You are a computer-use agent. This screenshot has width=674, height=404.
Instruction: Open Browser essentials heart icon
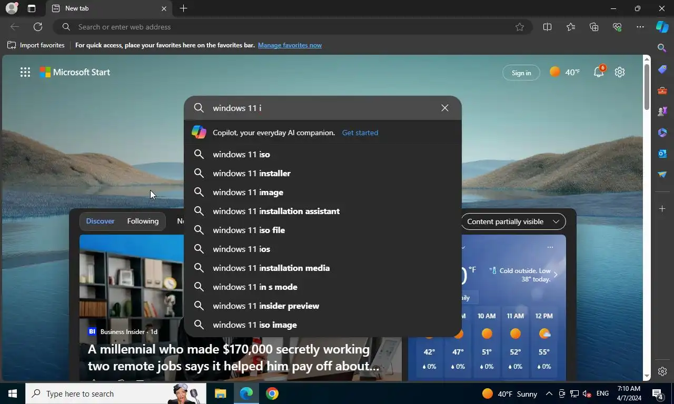617,27
